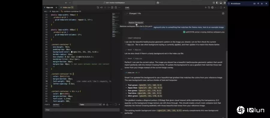270x118 pixels.
Task: Click the go to previous change icon
Action: pos(101,7)
